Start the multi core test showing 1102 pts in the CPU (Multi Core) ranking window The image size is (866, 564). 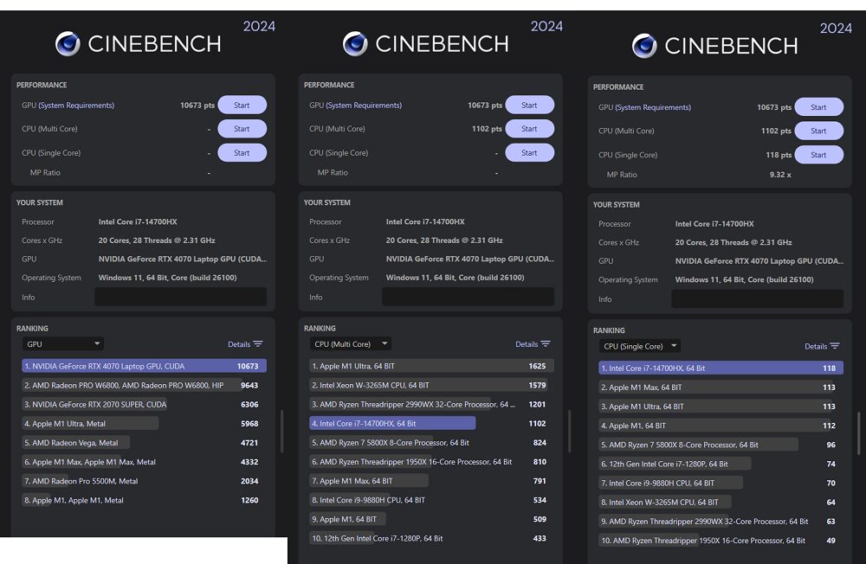pos(530,129)
